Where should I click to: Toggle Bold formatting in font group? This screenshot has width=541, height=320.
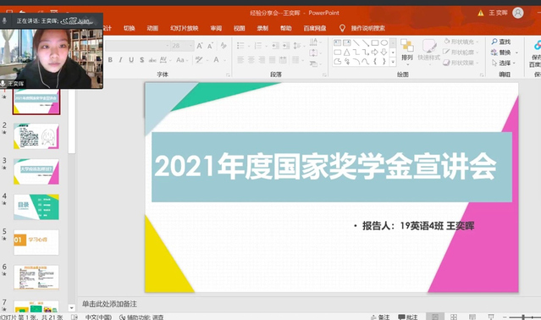pyautogui.click(x=110, y=59)
